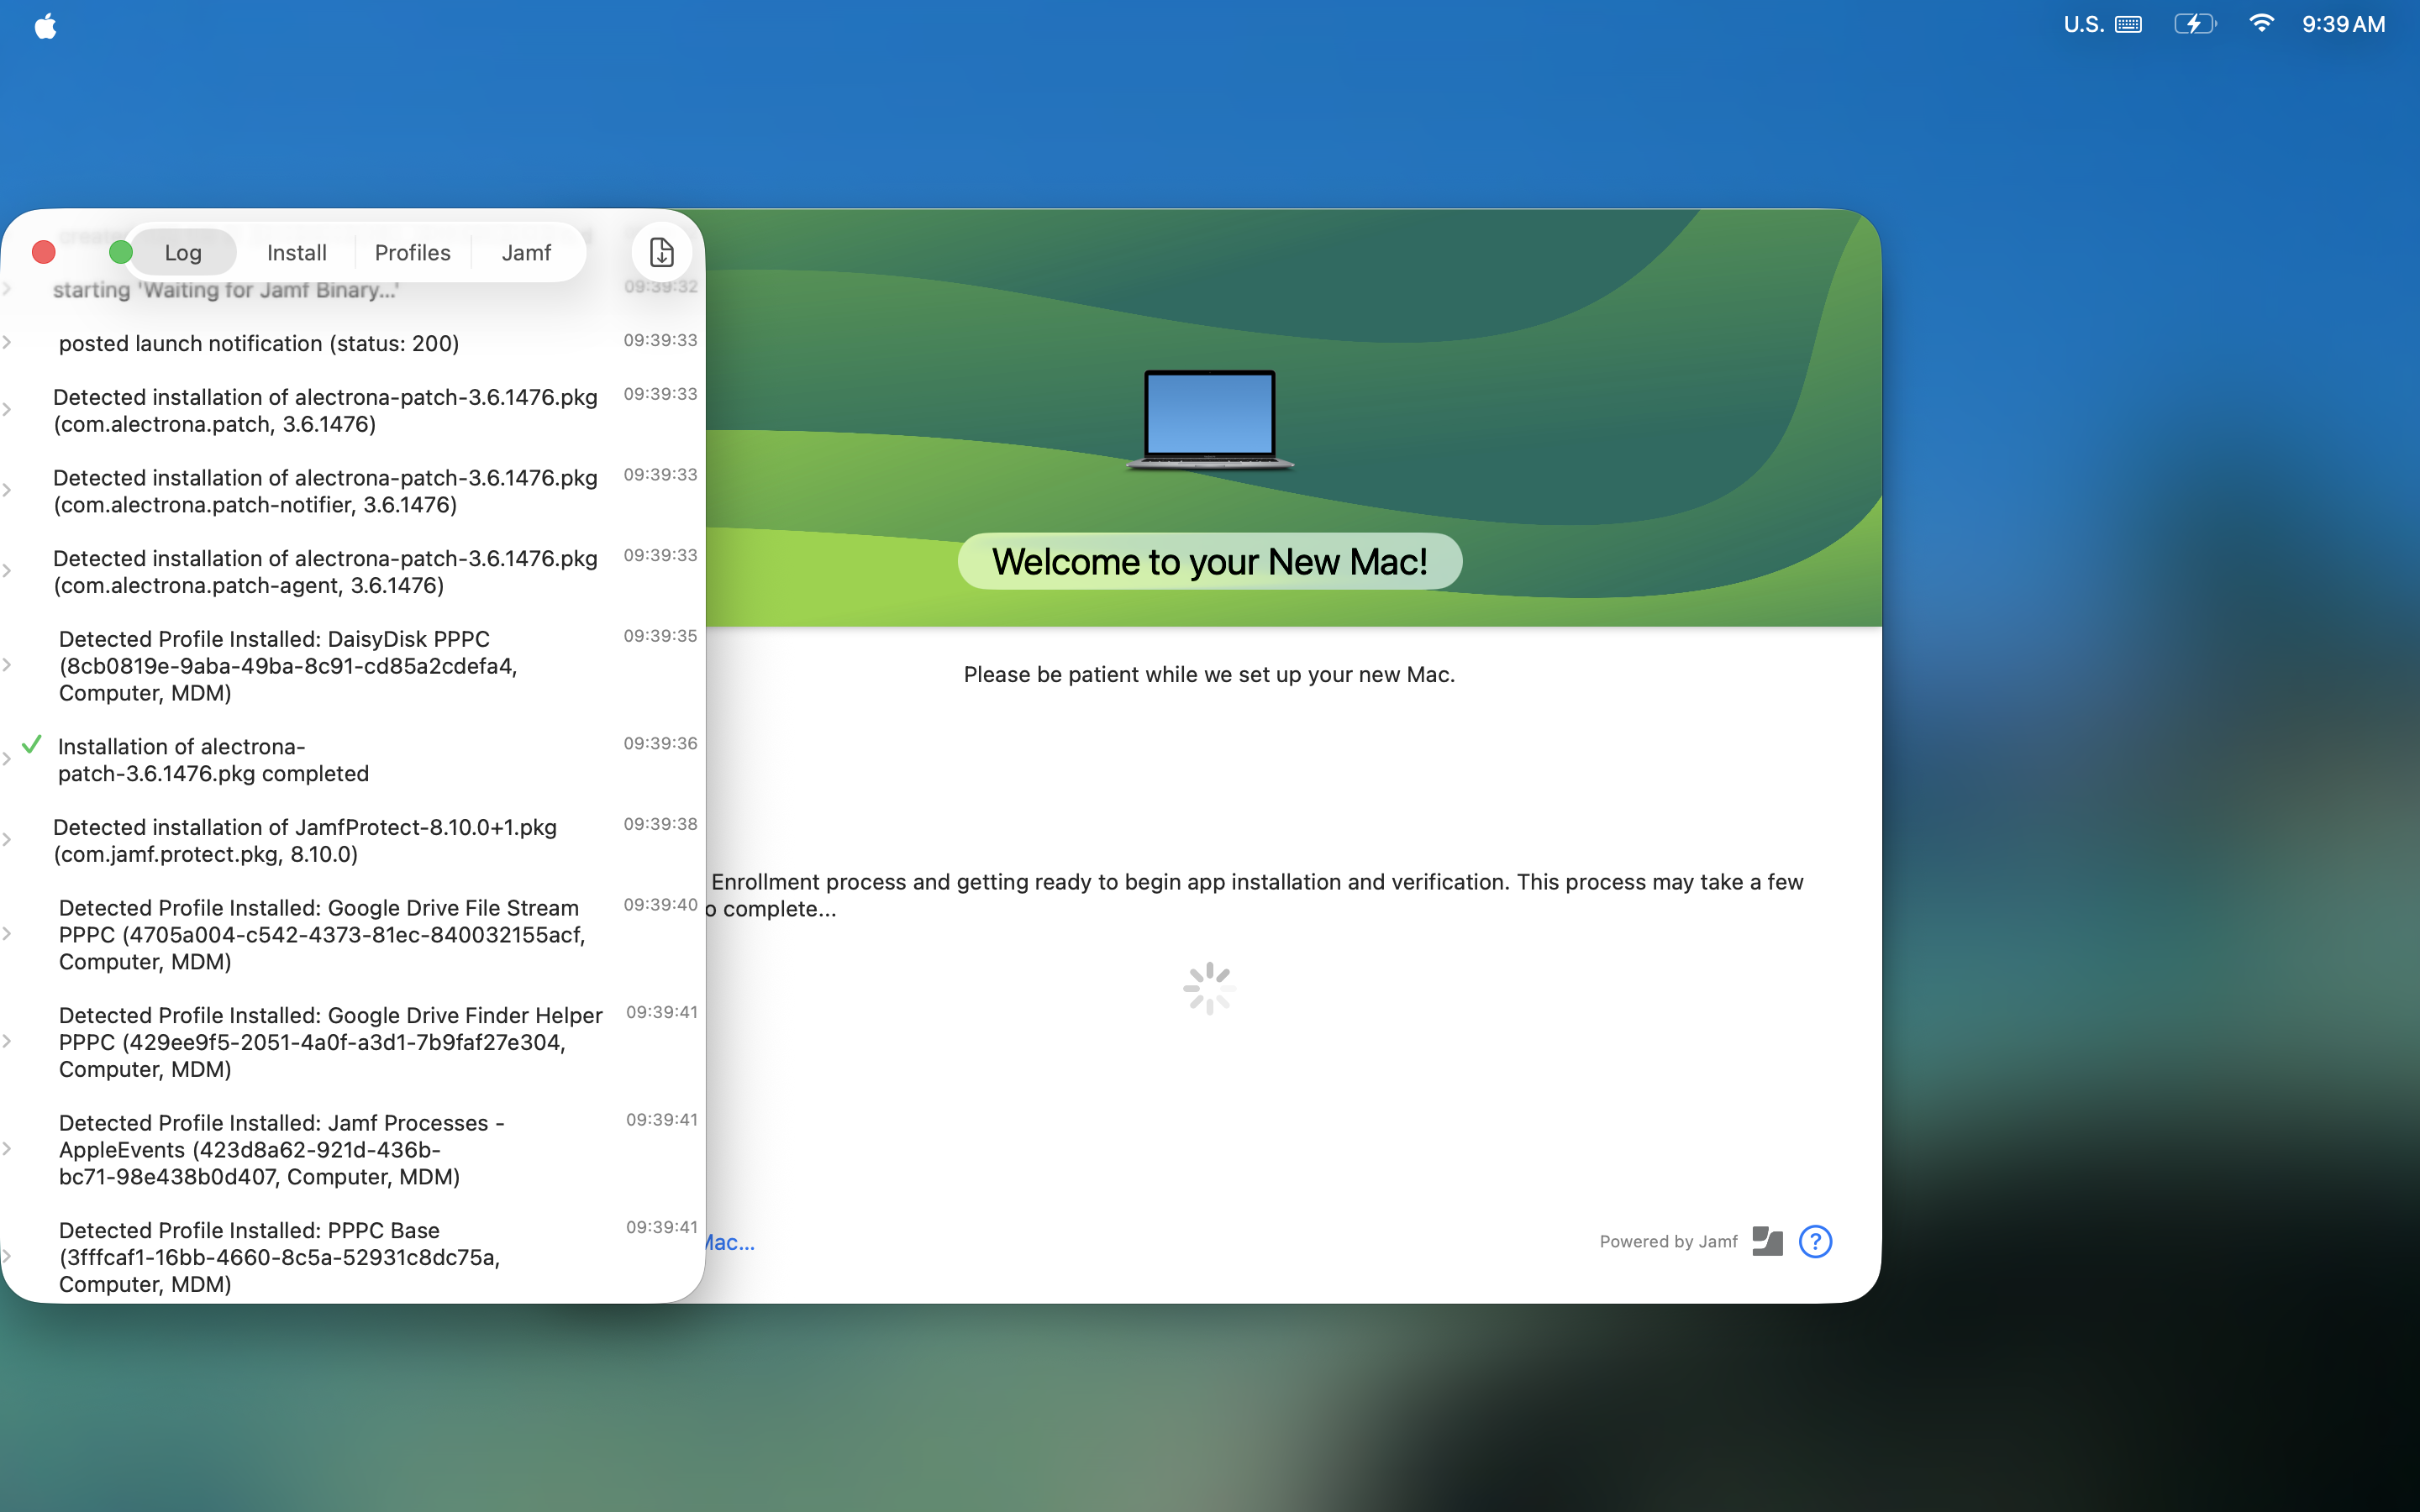
Task: Expand the PPPC Base profile log entry
Action: (8, 1255)
